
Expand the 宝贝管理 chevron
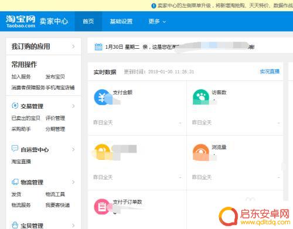(x=73, y=225)
